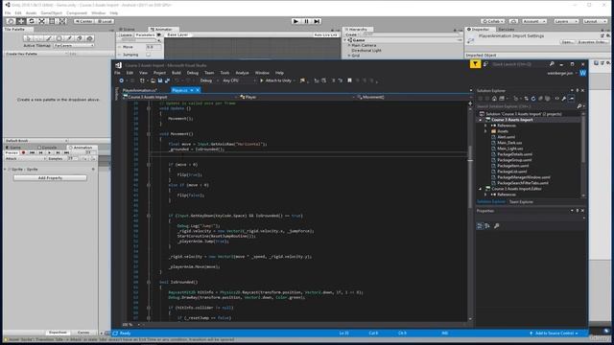614x345 pixels.
Task: Click Unity's Play button
Action: coord(295,21)
